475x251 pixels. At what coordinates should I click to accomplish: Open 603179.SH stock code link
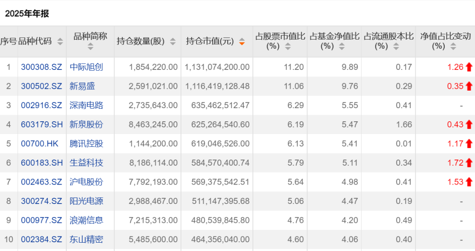click(x=42, y=124)
